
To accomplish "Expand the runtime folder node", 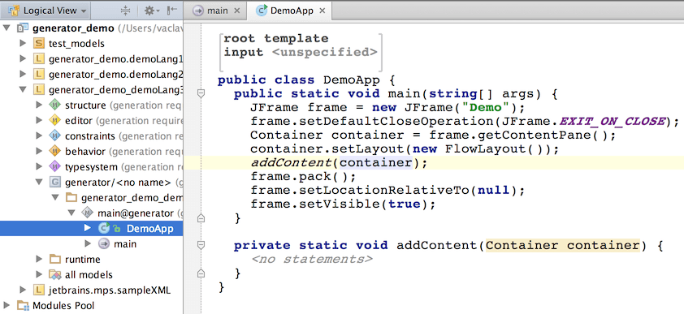I will (39, 260).
